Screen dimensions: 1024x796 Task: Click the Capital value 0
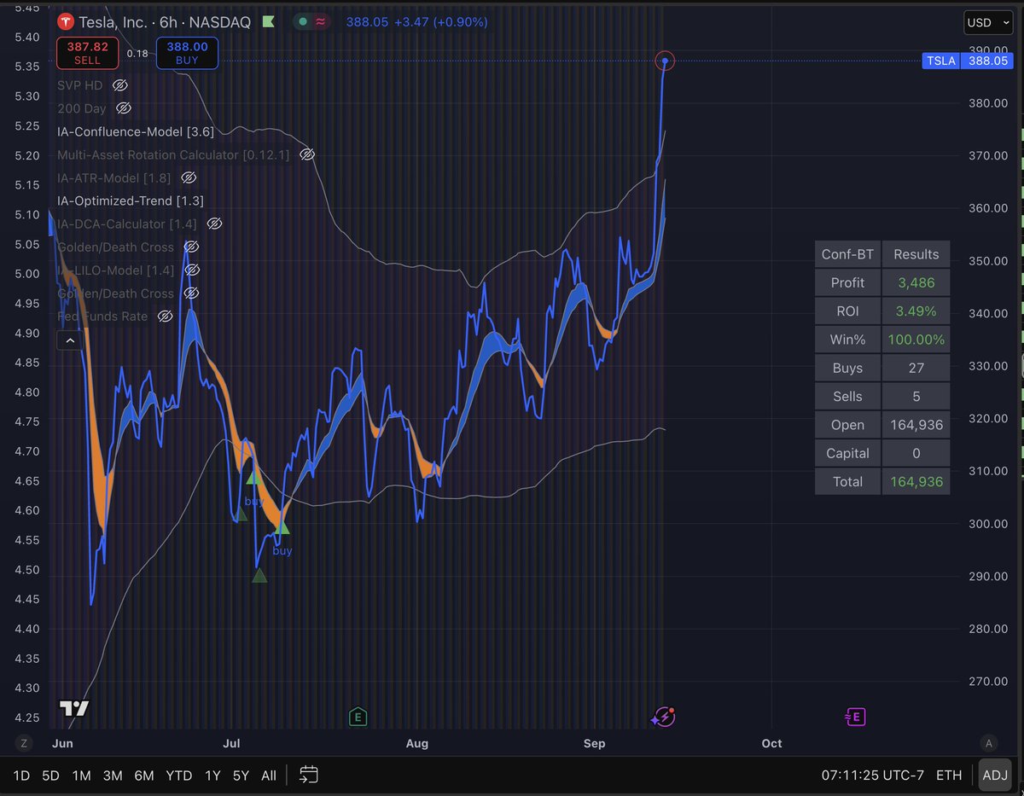(x=916, y=453)
